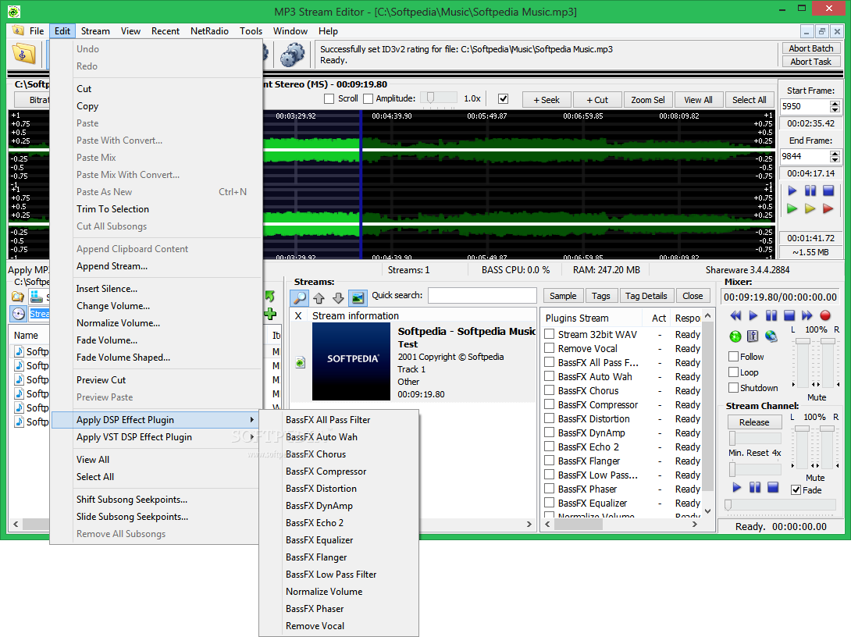Click the green curved arrow icon
Screen dimensions: 851x637
point(270,296)
